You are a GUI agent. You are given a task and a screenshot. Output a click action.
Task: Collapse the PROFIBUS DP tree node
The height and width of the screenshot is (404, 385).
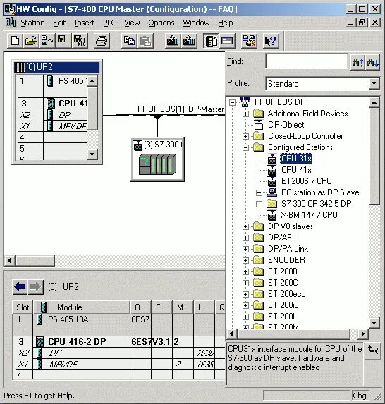click(233, 102)
